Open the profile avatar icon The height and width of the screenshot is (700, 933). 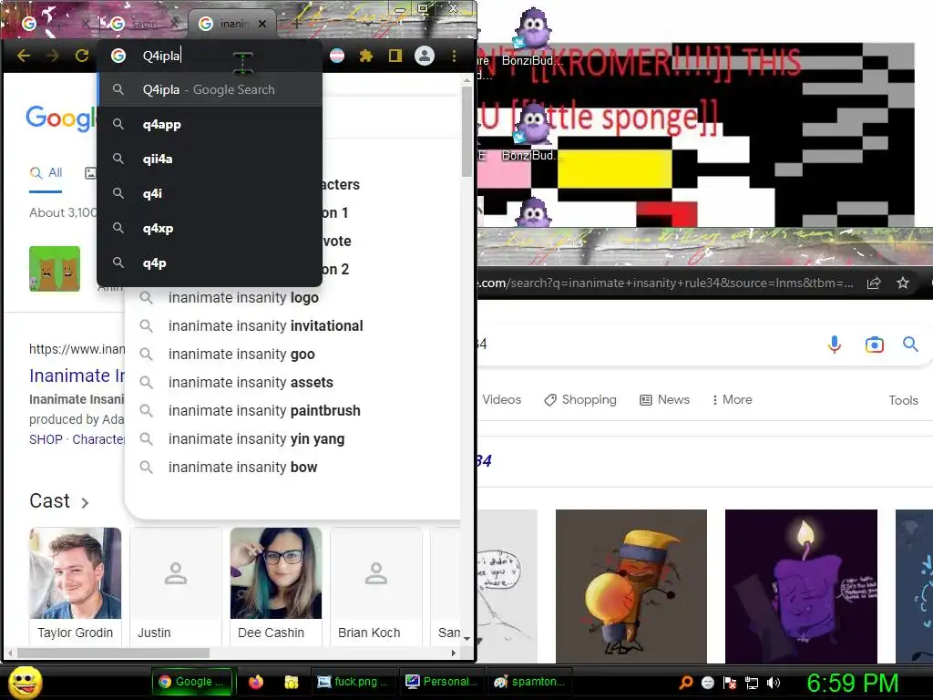pos(425,56)
